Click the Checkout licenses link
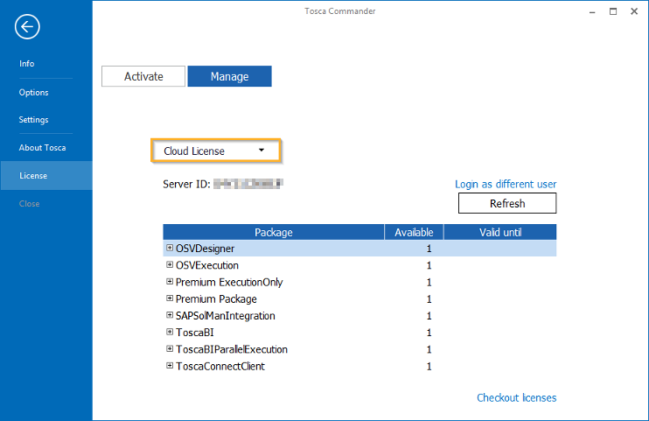This screenshot has width=649, height=421. (516, 397)
